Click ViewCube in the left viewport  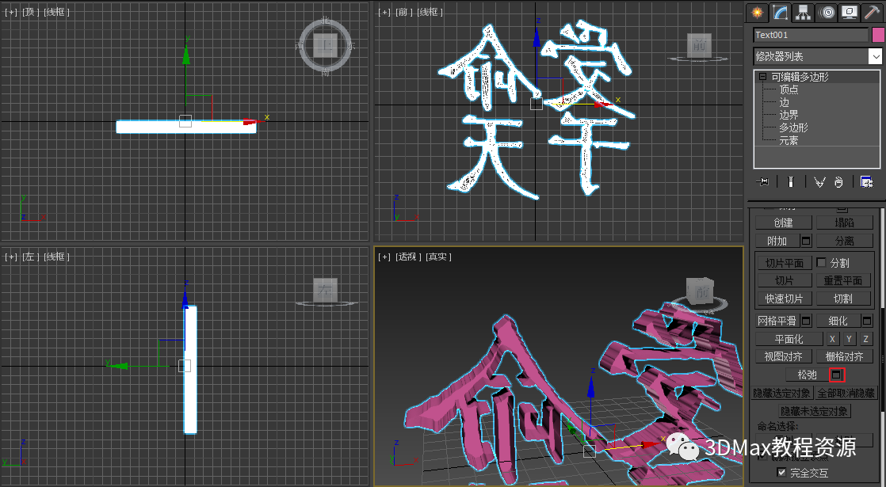click(326, 291)
